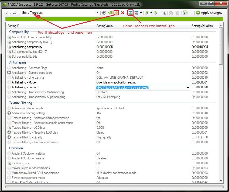The height and width of the screenshot is (192, 229).
Task: Click the hex value 0x200100C5 in SettingValue column
Action: [x=105, y=47]
